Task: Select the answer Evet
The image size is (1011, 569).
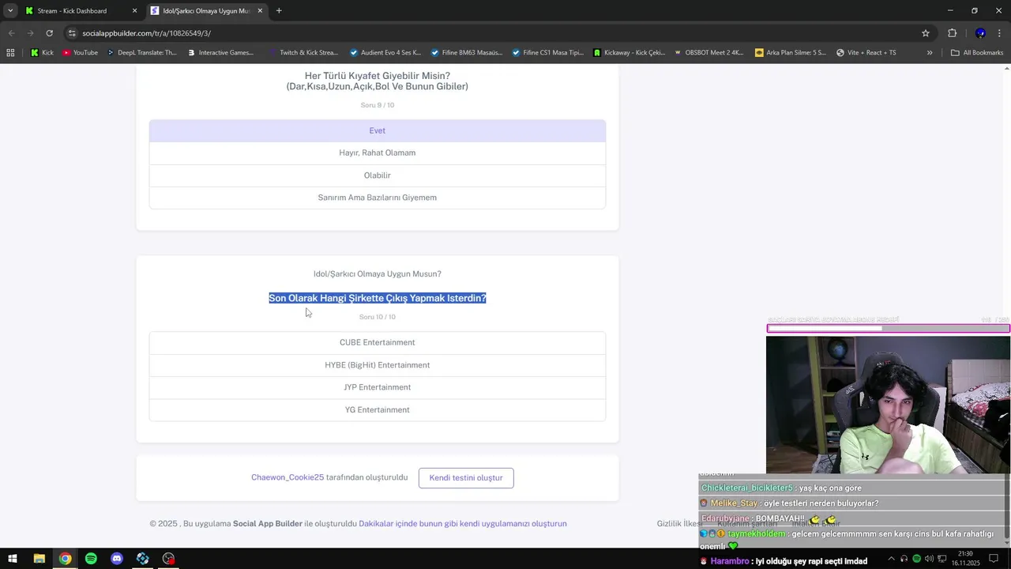Action: pos(378,130)
